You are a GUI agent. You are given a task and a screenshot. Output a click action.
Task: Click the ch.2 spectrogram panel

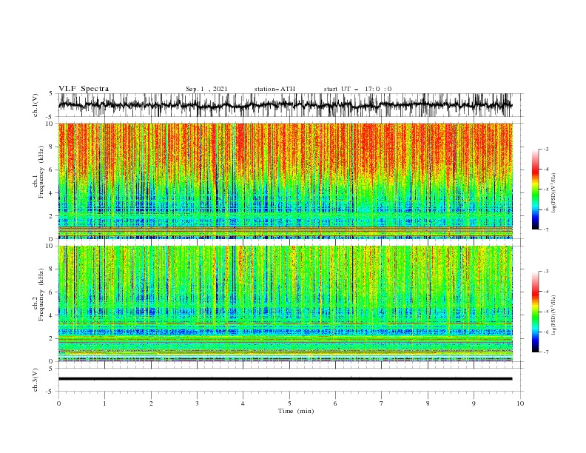285,303
